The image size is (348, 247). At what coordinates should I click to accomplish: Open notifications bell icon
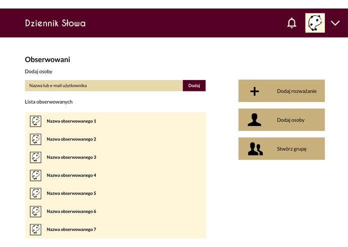291,23
